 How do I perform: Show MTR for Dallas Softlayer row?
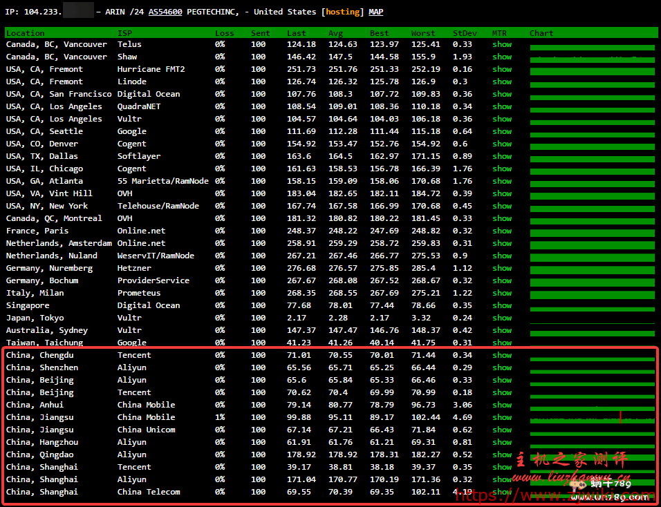pos(502,156)
